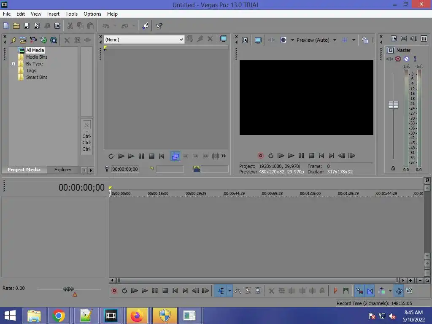Screen dimensions: 432x324
Task: Open a project with the folder icon
Action: click(x=16, y=26)
